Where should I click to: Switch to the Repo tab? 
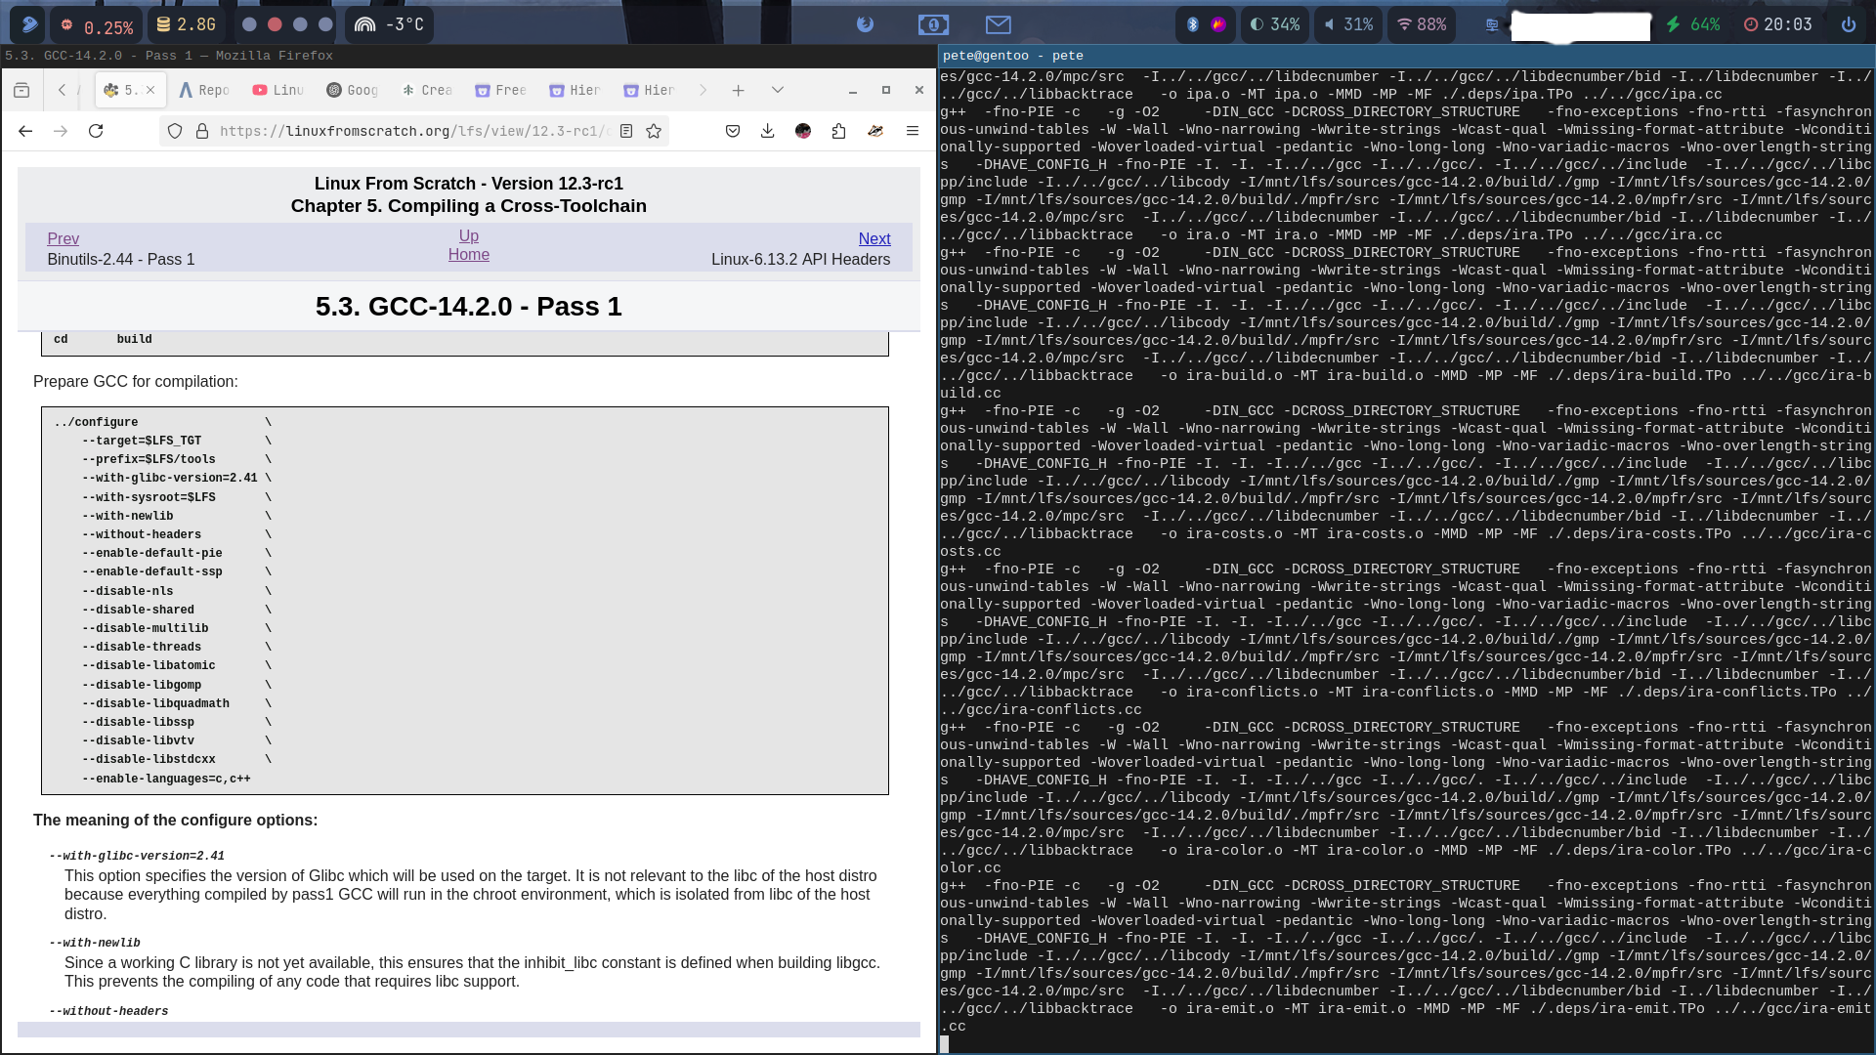point(204,90)
